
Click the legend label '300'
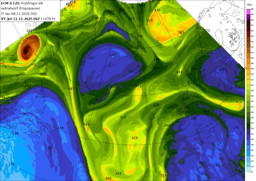[252, 112]
